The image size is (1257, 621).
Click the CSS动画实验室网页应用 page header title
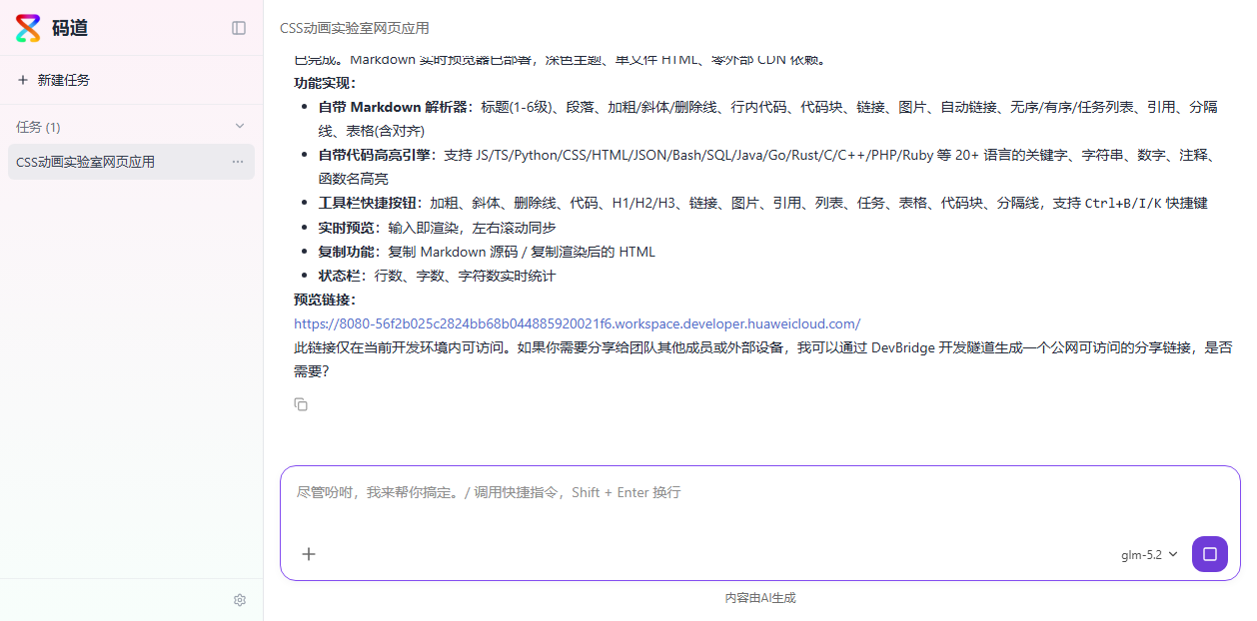355,28
